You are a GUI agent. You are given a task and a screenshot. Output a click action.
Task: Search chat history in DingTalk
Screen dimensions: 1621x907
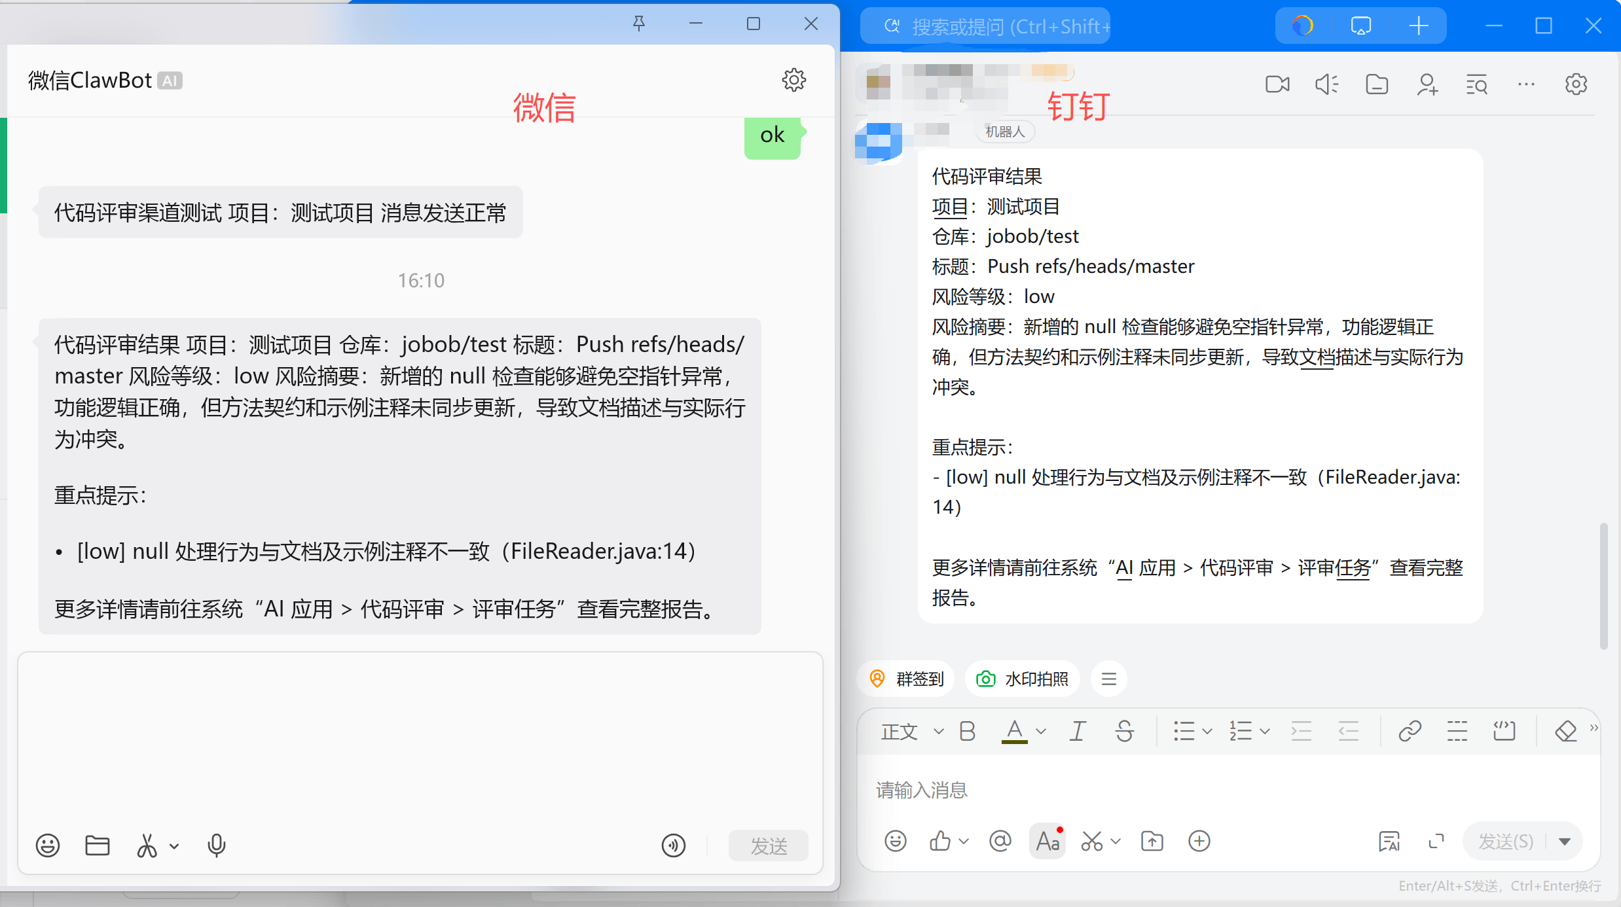[x=1477, y=84]
